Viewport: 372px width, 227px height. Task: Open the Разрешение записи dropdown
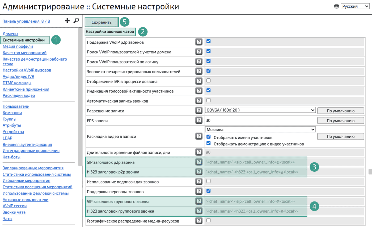pyautogui.click(x=260, y=110)
